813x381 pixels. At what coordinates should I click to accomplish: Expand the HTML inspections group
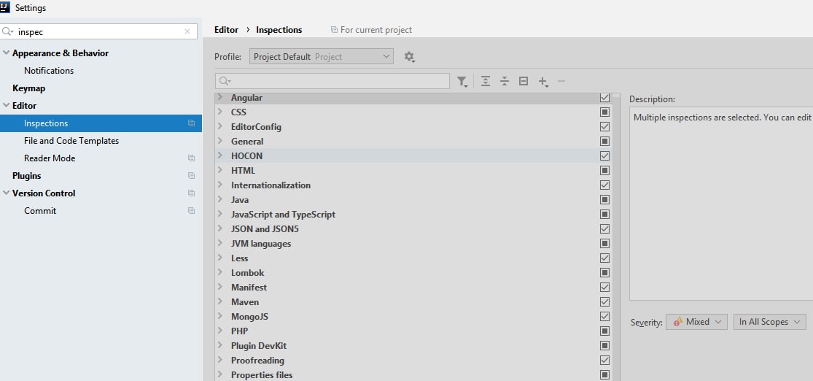tap(220, 170)
